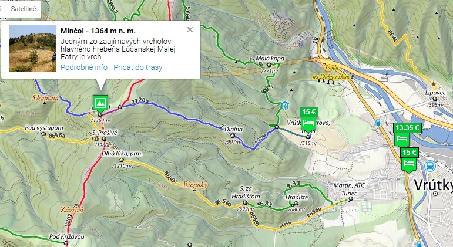Click the blue fuel station icon
453x247 pixels.
coord(377,123)
